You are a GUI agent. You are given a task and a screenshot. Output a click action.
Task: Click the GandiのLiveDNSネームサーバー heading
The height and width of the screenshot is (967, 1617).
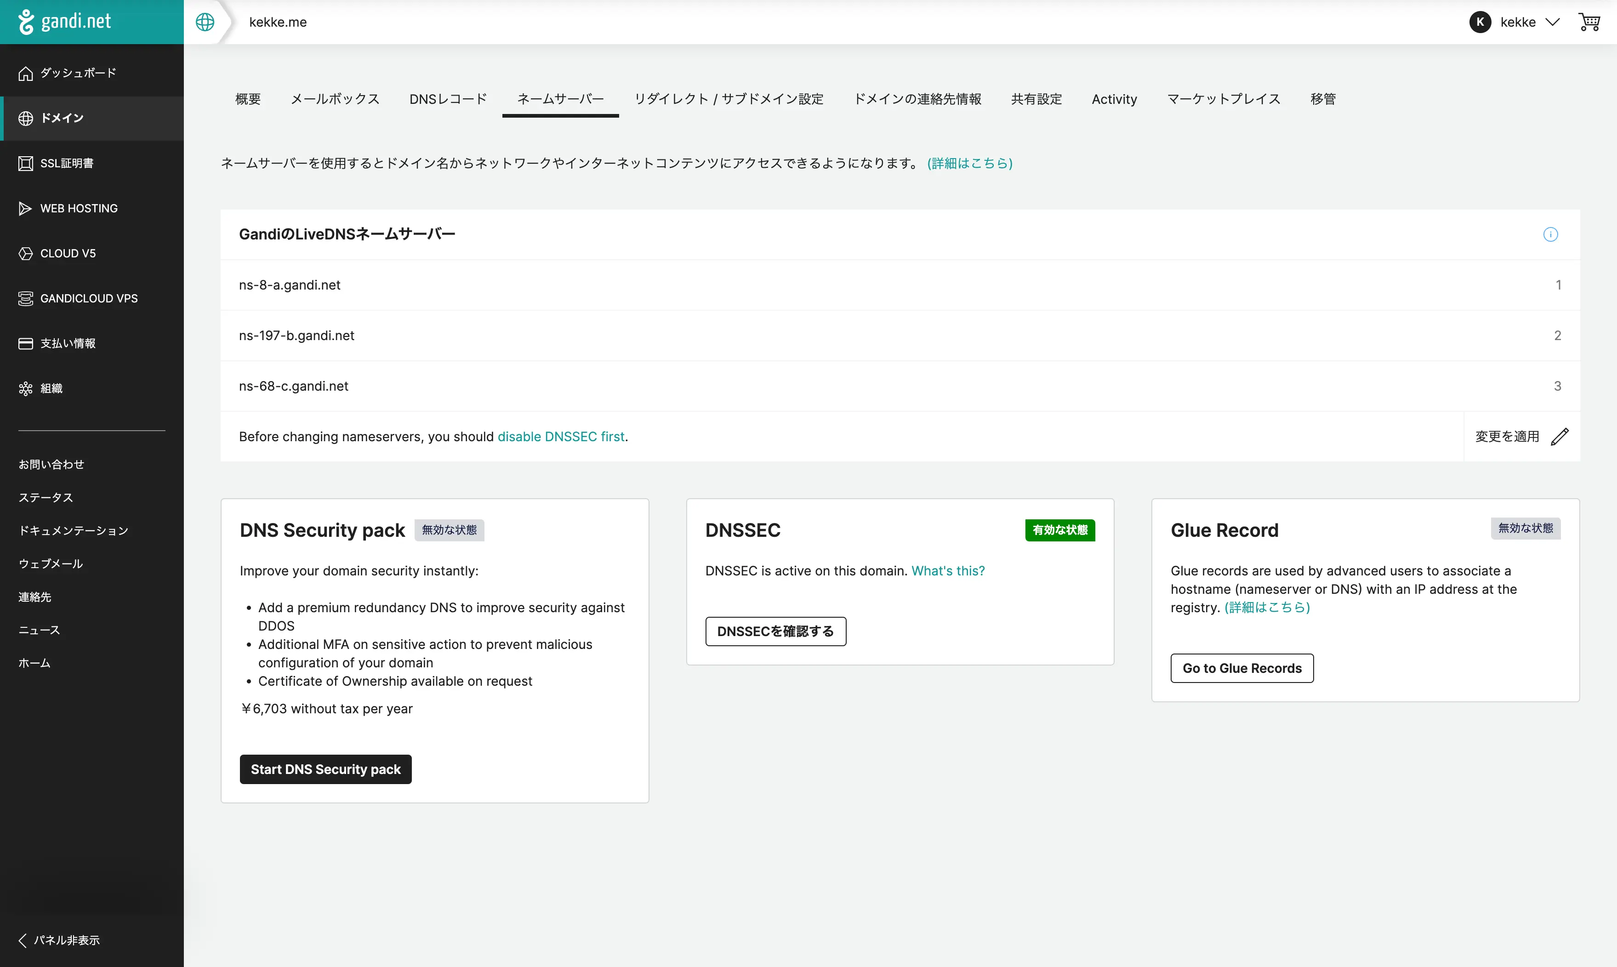[x=347, y=234]
